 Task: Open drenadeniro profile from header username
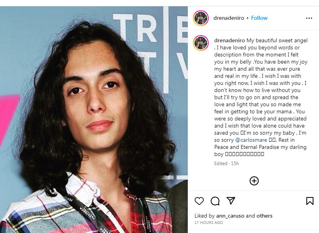(x=228, y=18)
